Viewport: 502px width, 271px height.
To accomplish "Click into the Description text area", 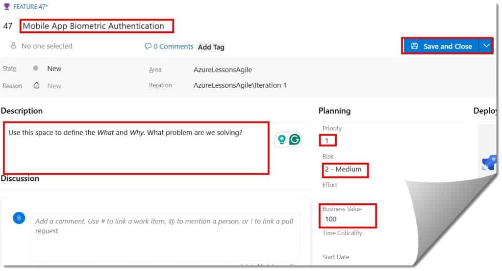I will [x=136, y=148].
